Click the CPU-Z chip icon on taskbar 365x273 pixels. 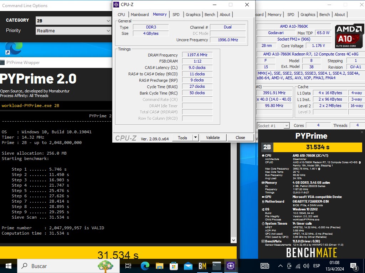coord(231,266)
